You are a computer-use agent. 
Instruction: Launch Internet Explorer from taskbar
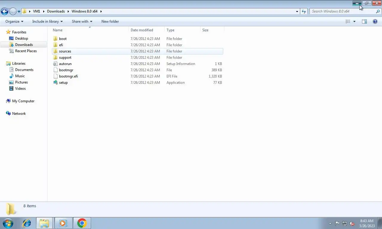[27, 223]
